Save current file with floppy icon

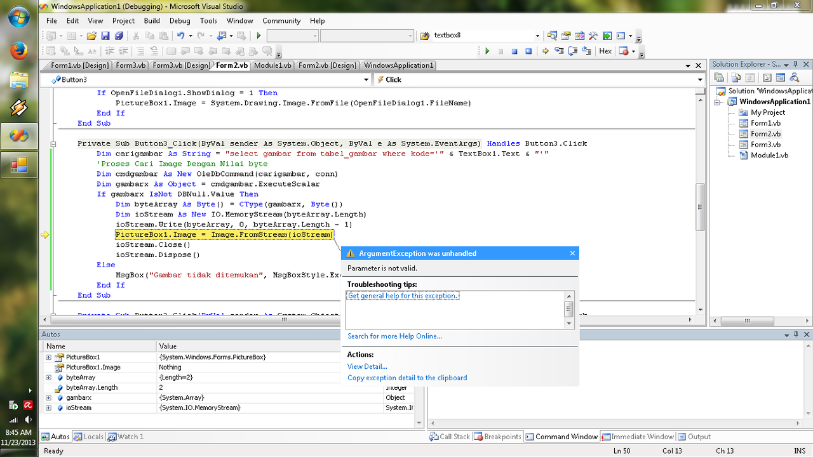(105, 36)
